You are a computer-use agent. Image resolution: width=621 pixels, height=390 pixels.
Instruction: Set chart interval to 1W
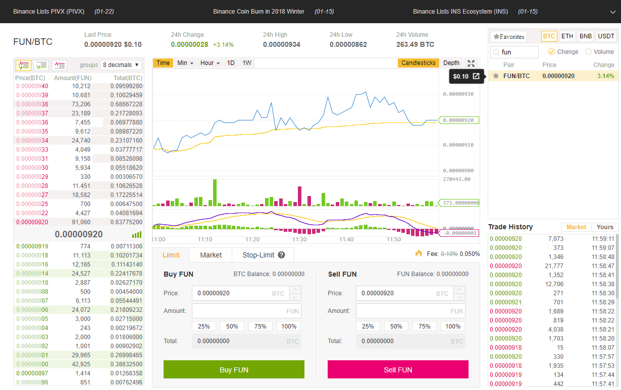247,63
